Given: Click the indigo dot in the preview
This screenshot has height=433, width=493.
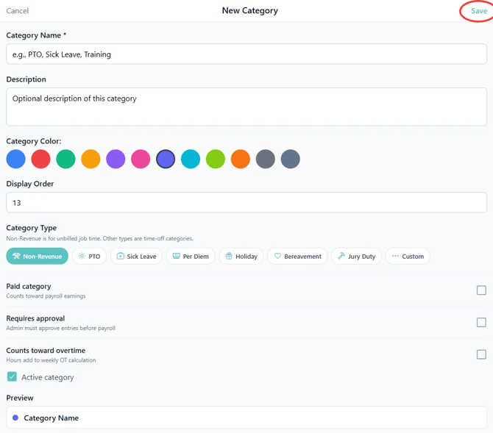Looking at the screenshot, I should point(15,418).
